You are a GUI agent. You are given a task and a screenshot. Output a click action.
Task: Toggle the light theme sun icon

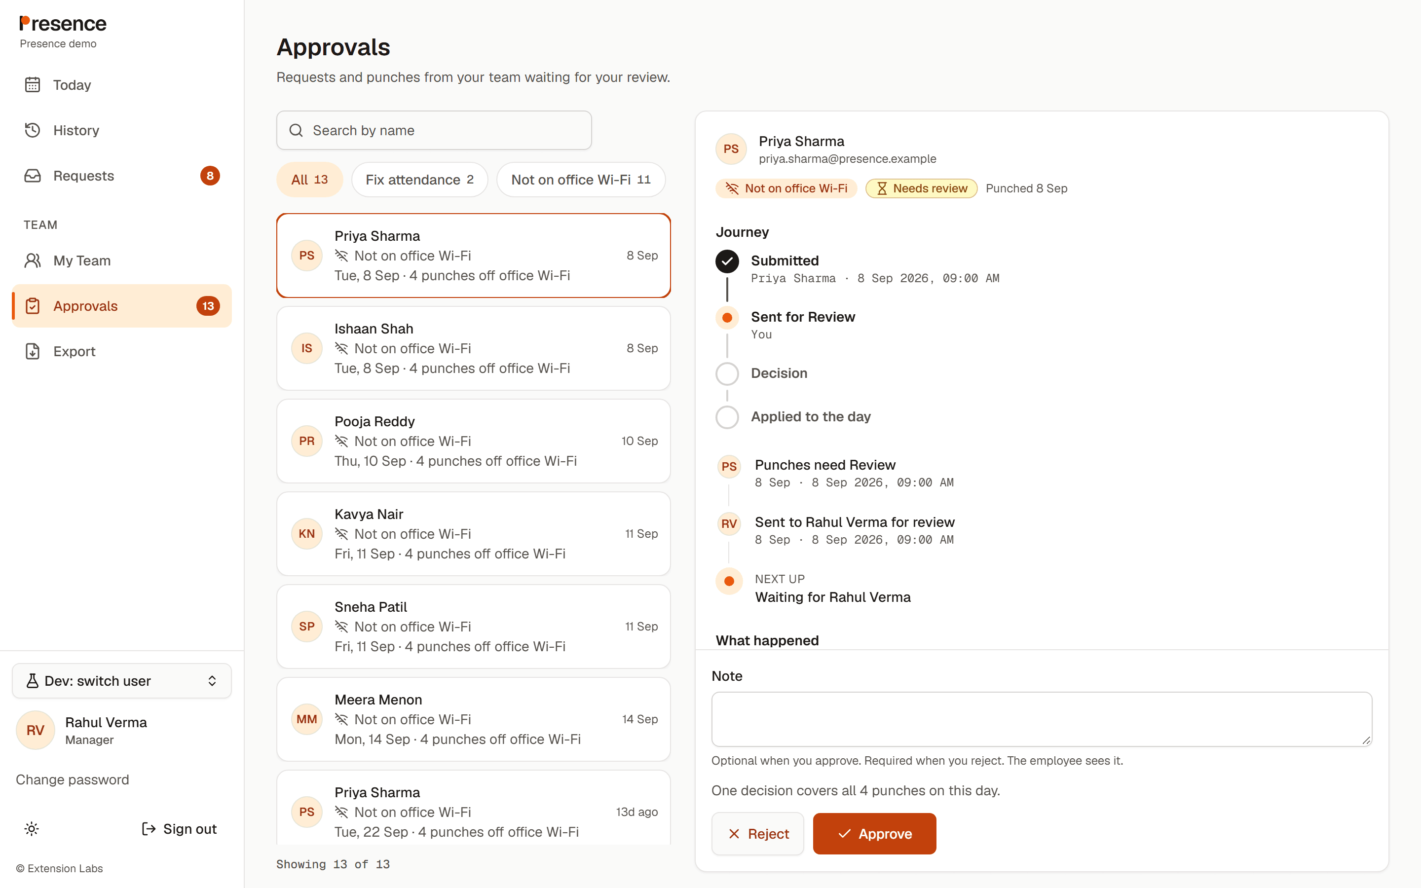[x=32, y=829]
